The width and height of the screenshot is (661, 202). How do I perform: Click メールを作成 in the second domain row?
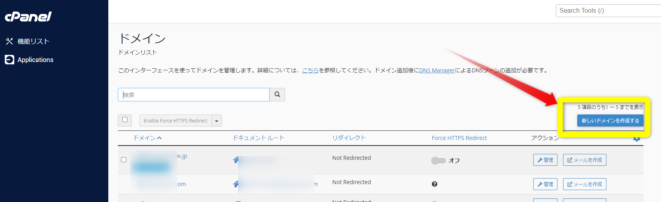tap(585, 184)
